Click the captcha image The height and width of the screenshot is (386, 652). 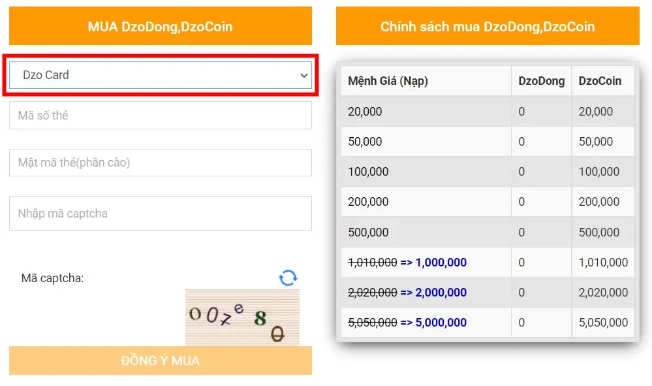(242, 317)
